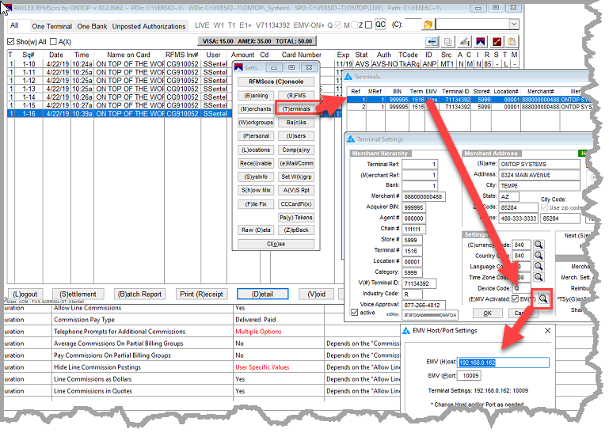Click the Comp(a)ny settings button
This screenshot has width=609, height=433.
click(x=296, y=150)
